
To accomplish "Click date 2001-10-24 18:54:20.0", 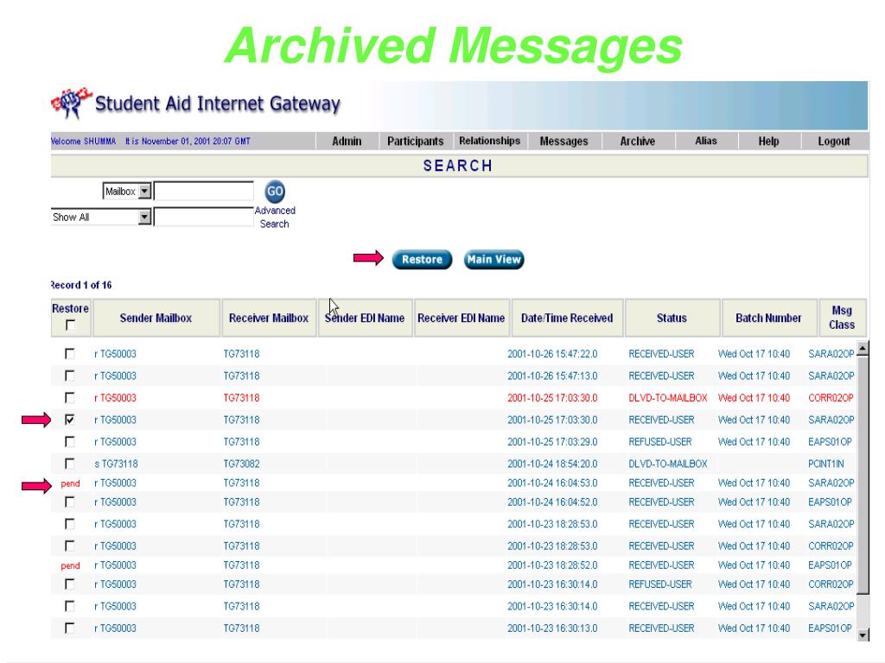I will [552, 464].
